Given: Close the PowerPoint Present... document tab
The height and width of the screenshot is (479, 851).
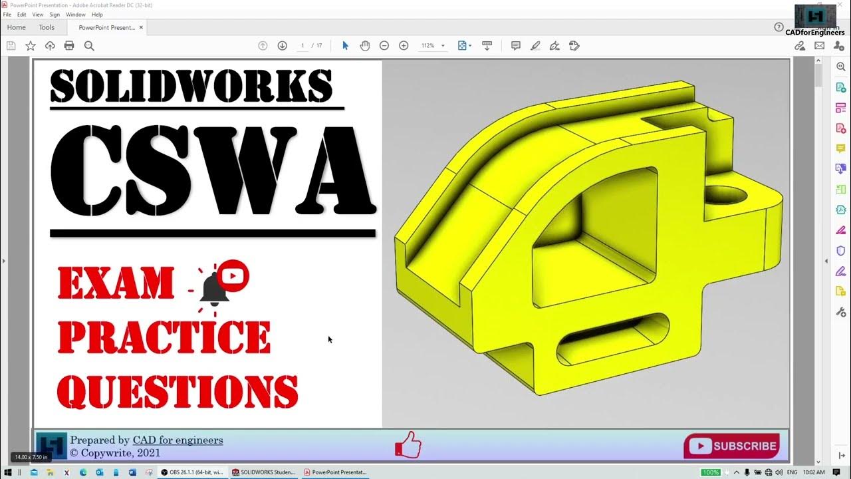Looking at the screenshot, I should (141, 28).
